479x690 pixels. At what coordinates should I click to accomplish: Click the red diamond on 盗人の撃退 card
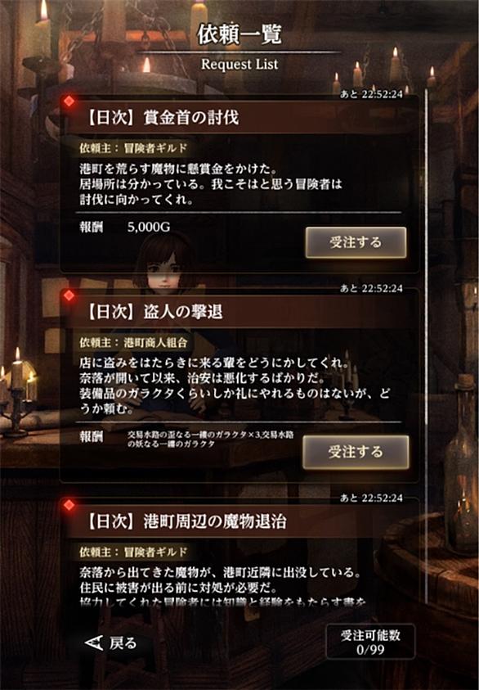[69, 295]
